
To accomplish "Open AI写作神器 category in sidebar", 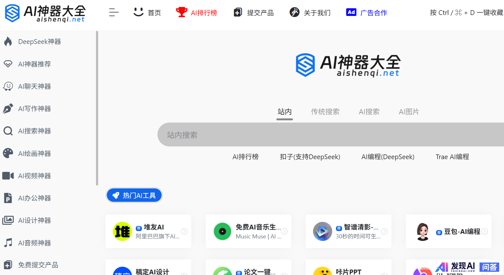I will click(34, 109).
